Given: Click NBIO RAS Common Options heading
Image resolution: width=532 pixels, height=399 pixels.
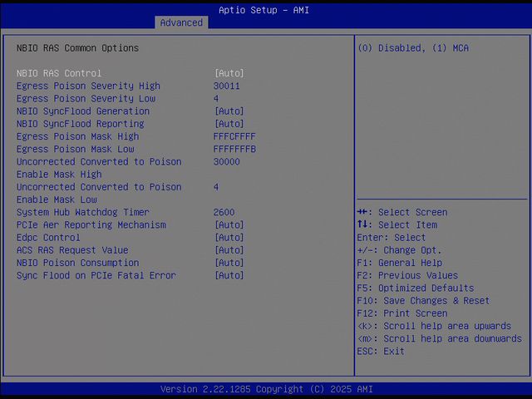Looking at the screenshot, I should click(77, 48).
